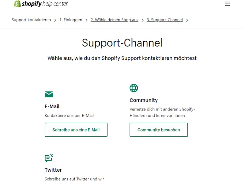The image size is (245, 182).
Task: Click the Community besuchen button
Action: coord(159,130)
